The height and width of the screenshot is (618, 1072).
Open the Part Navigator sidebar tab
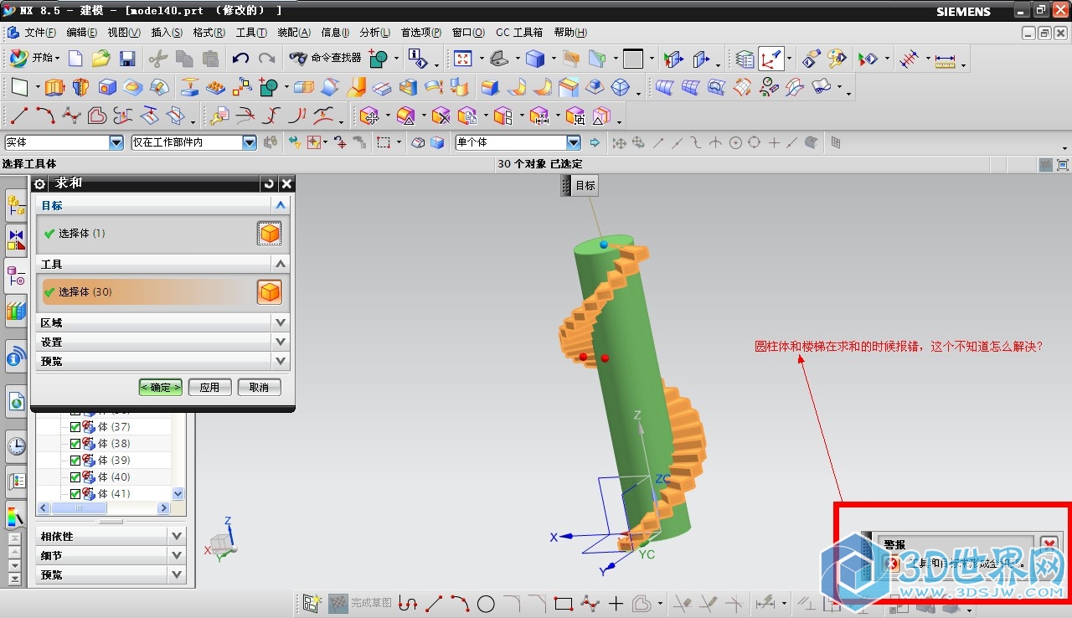(x=16, y=276)
